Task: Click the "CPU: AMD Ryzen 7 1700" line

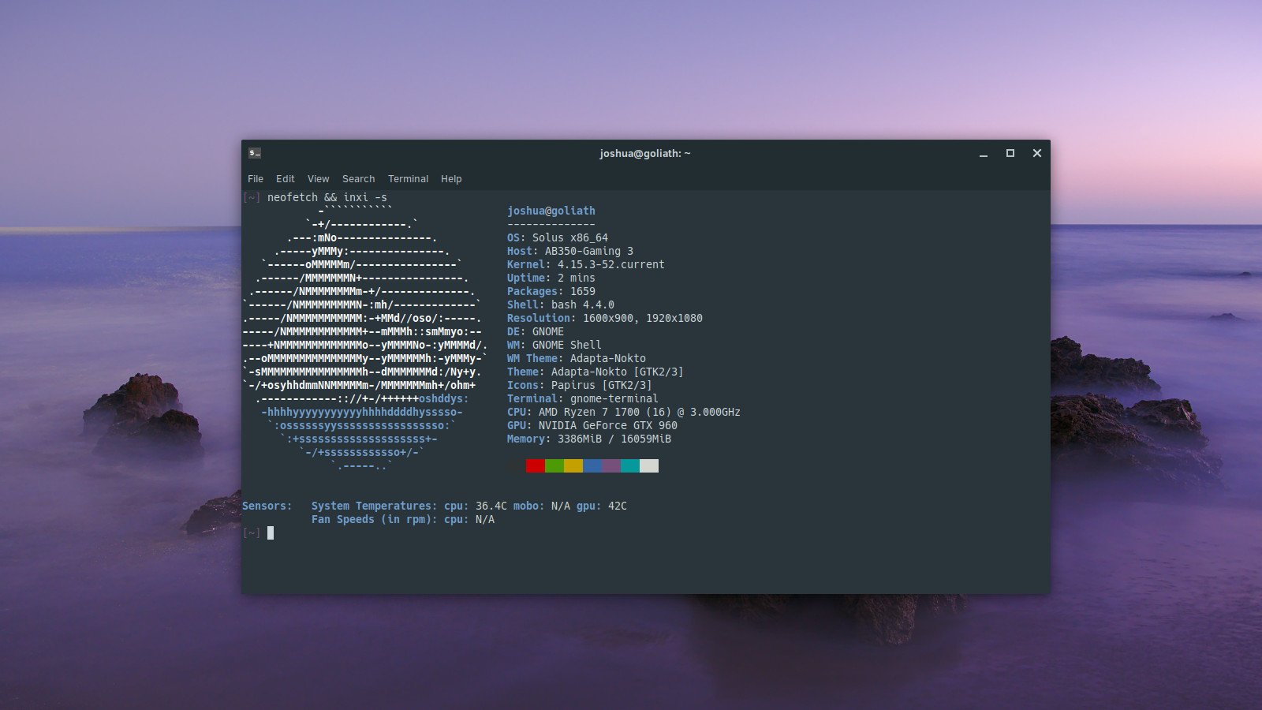Action: pyautogui.click(x=624, y=412)
